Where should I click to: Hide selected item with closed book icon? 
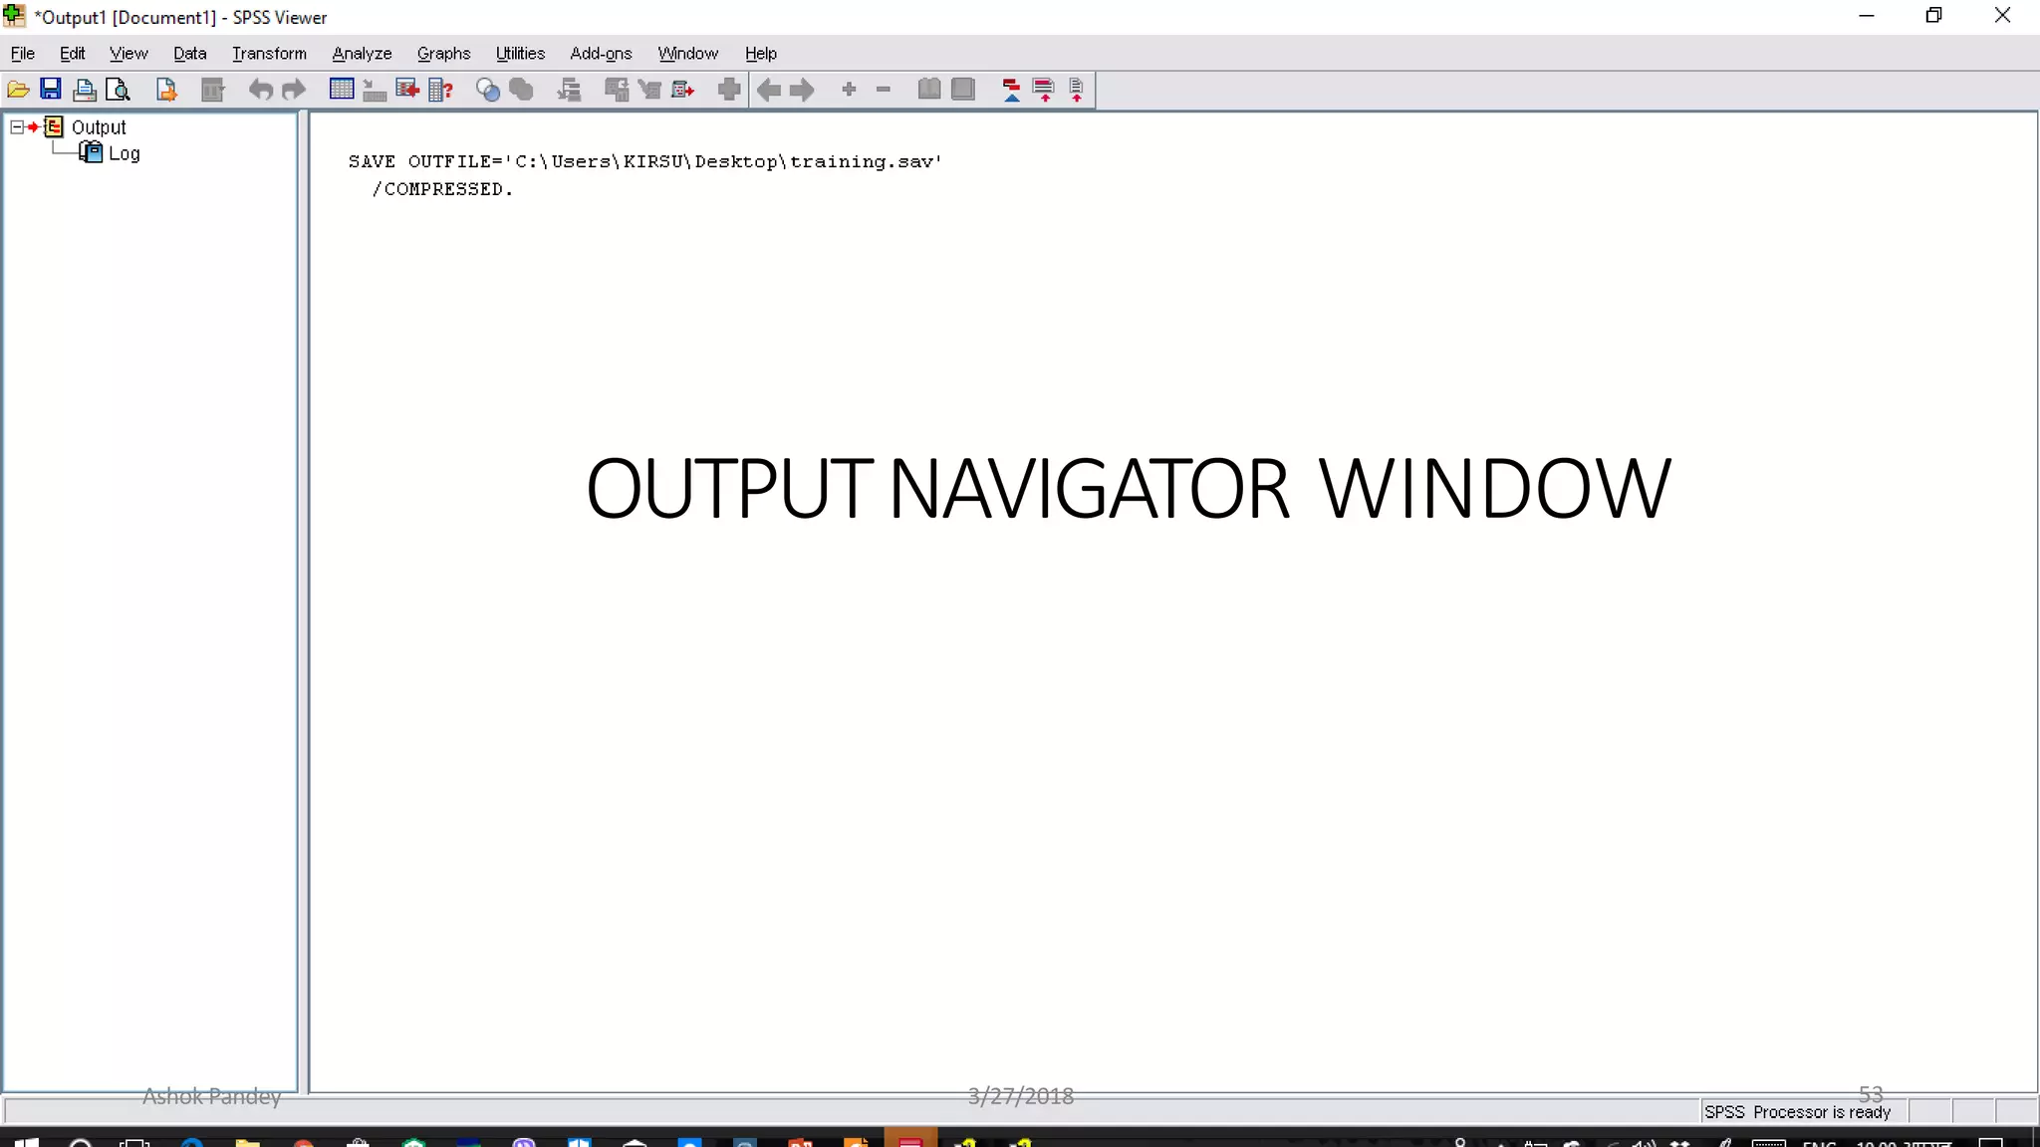pyautogui.click(x=963, y=90)
